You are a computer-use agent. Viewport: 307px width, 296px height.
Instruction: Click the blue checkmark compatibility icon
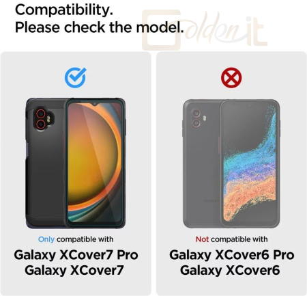point(76,77)
